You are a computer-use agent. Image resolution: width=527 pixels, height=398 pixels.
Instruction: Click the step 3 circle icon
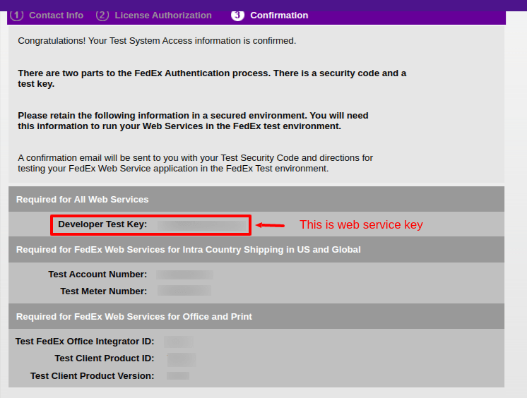click(x=237, y=15)
